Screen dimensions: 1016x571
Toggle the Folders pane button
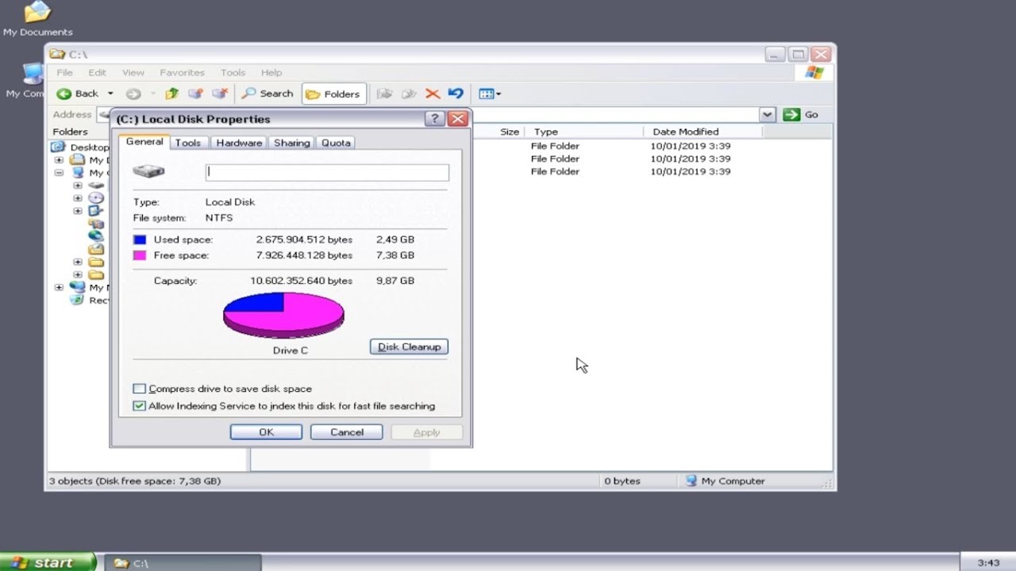pos(333,94)
